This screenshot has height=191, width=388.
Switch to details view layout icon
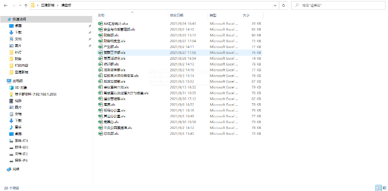(378, 188)
